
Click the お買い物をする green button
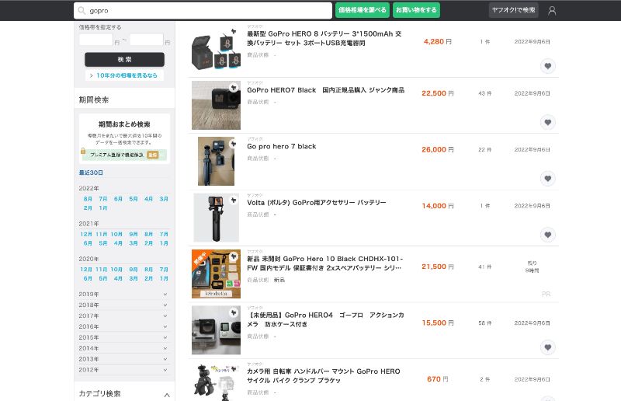416,10
